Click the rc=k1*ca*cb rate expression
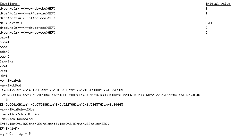Viewport: 231px width, 138px height. (11, 80)
